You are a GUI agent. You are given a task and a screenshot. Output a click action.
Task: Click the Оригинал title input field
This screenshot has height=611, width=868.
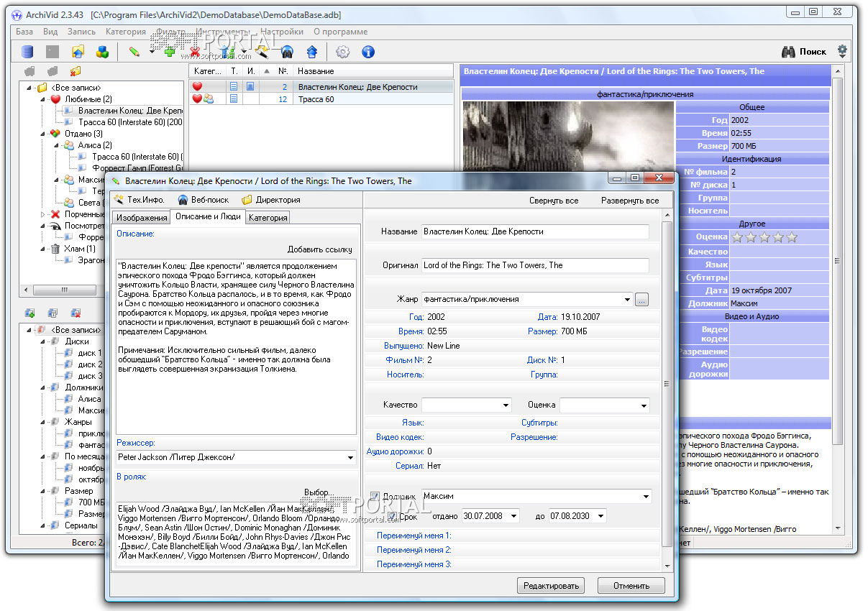coord(534,265)
